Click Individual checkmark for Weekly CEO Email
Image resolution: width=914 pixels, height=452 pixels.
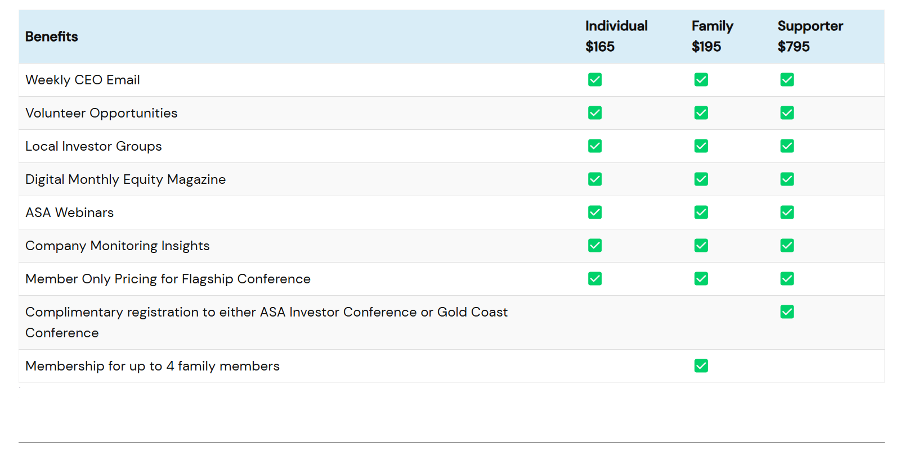tap(594, 80)
